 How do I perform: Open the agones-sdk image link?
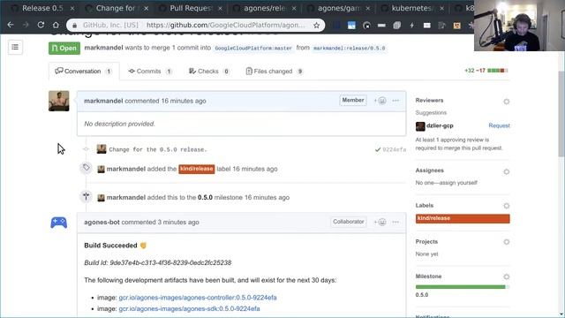pos(189,308)
